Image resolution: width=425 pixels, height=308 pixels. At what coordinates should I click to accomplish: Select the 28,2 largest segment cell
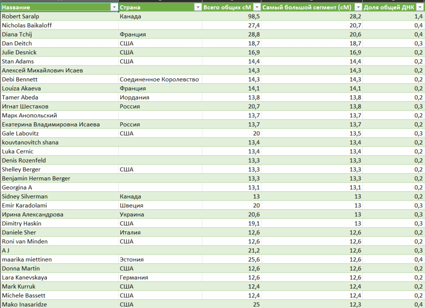[355, 16]
